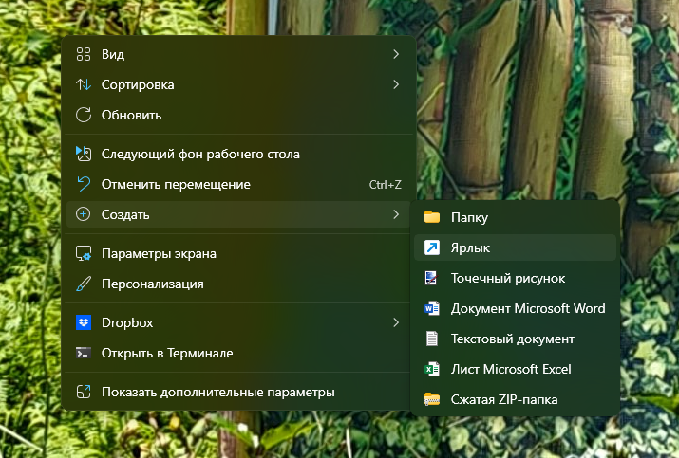
Task: Open Персонализация
Action: pos(238,284)
